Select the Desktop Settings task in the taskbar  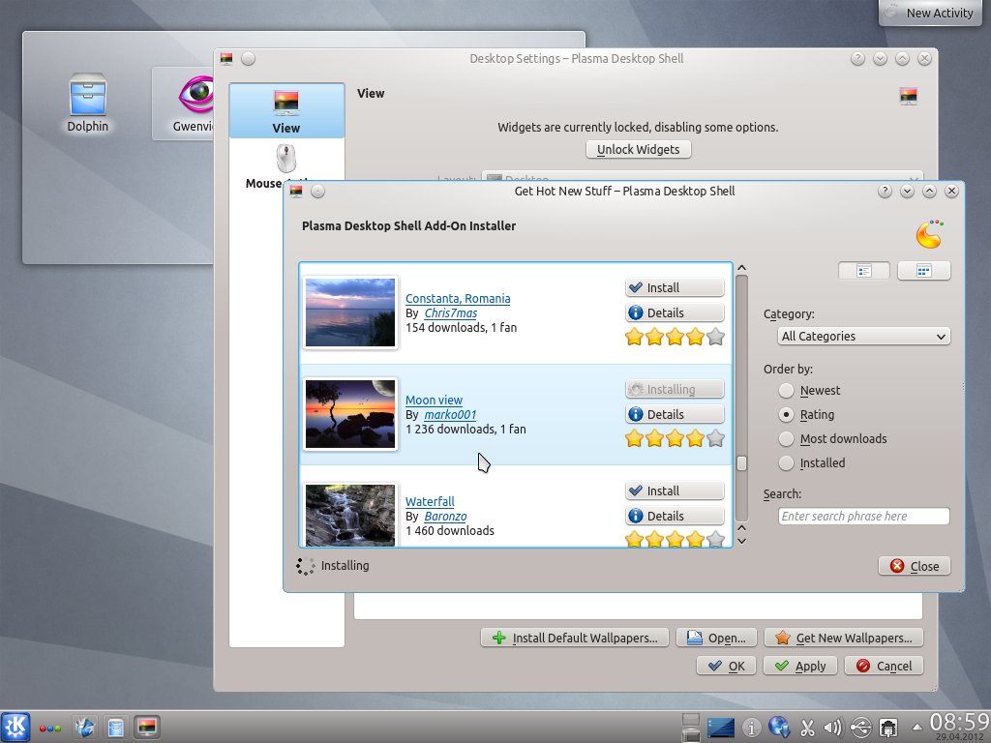click(x=147, y=728)
